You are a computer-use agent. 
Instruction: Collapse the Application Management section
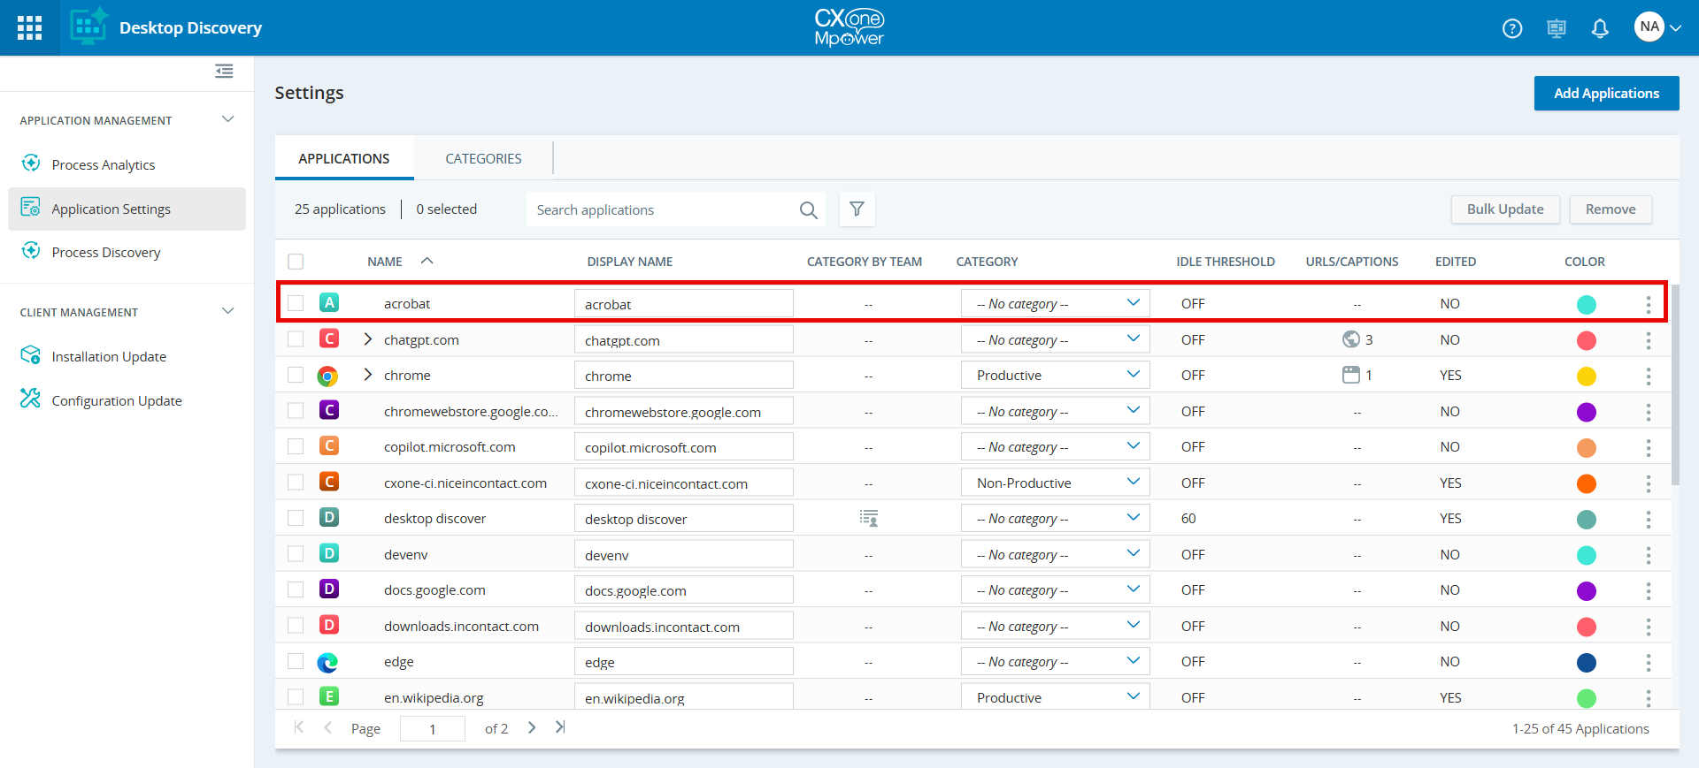pyautogui.click(x=227, y=119)
